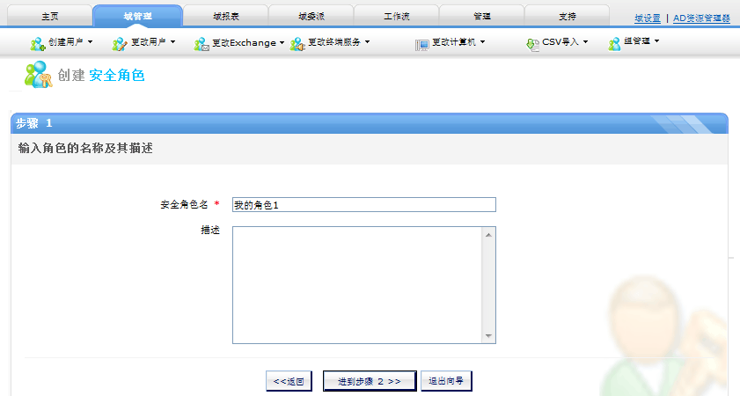The width and height of the screenshot is (740, 396).
Task: Click the 创建用户 toolbar icon
Action: pyautogui.click(x=38, y=43)
